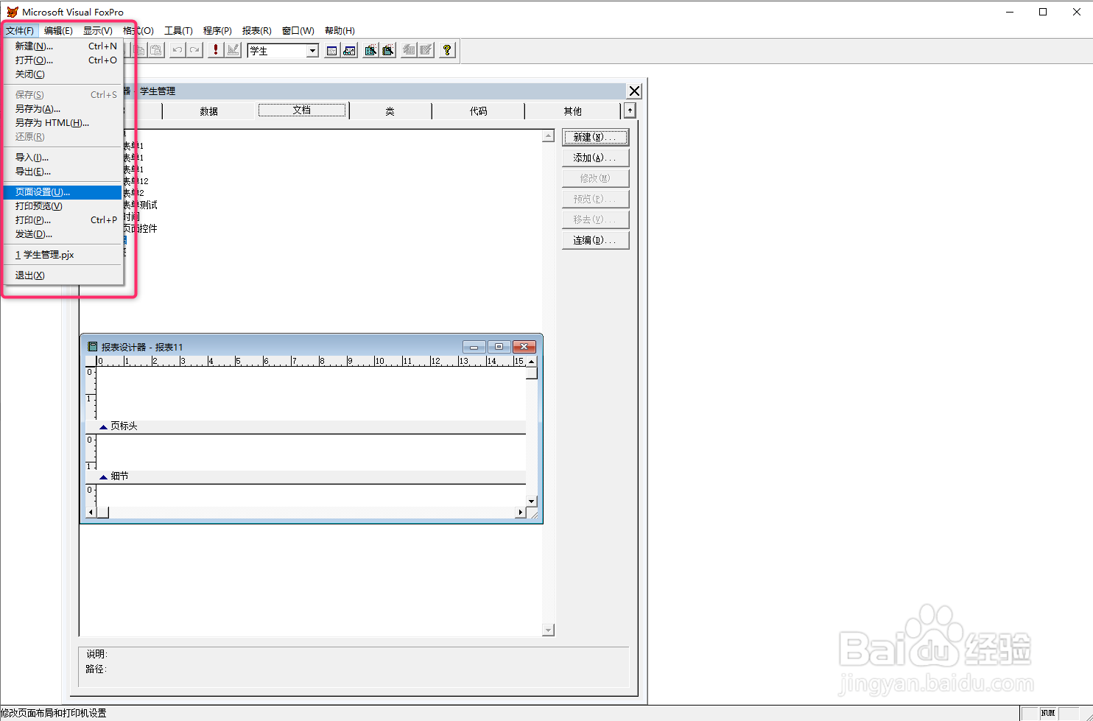Click the 新建(N)... button in Project Manager
The height and width of the screenshot is (721, 1093).
click(x=595, y=137)
